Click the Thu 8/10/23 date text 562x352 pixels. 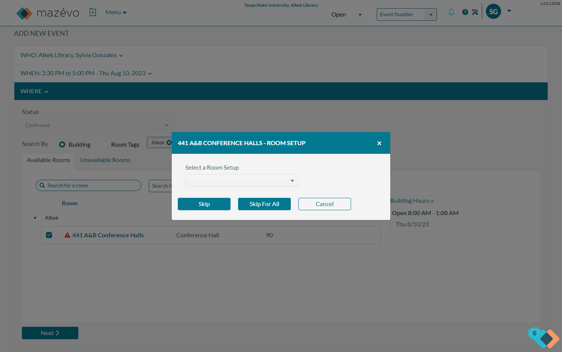412,225
